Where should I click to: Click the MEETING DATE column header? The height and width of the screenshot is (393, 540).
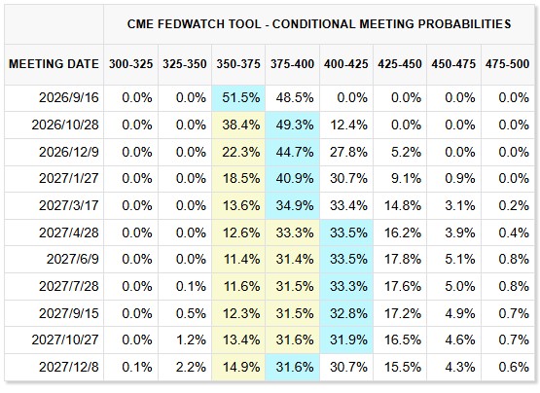point(54,64)
